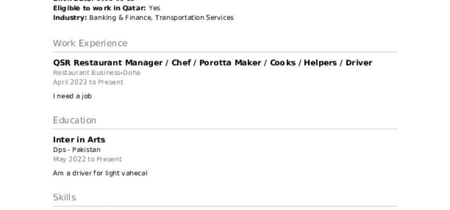This screenshot has height=210, width=450.
Task: Click the divider line below Work Experience
Action: [225, 52]
